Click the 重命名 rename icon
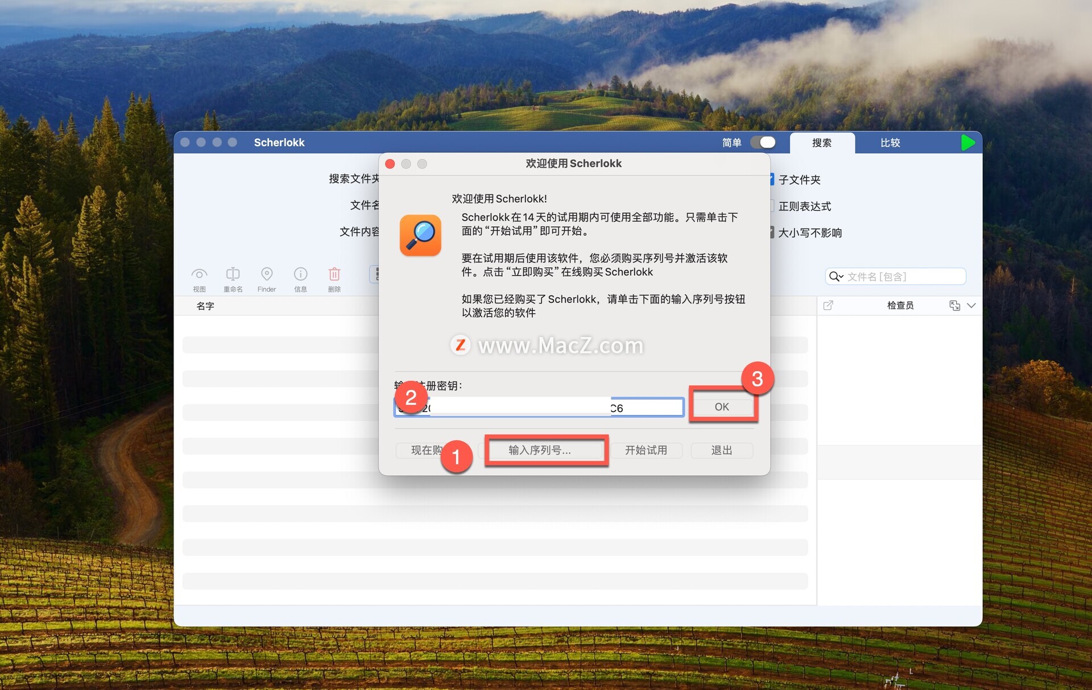Screen dimensions: 1092x690 233,275
